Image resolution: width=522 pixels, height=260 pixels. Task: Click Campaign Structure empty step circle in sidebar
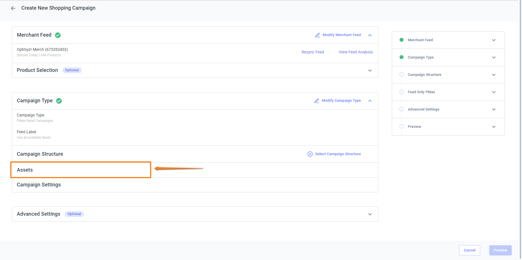pos(402,74)
